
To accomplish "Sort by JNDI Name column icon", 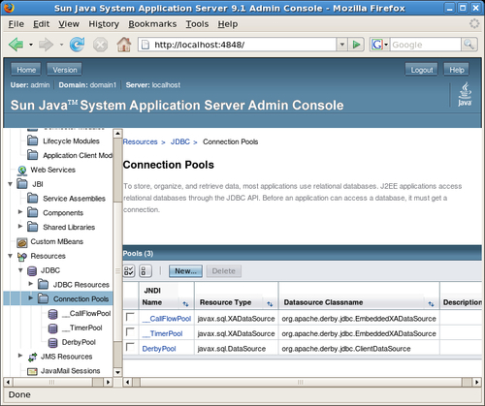I will click(x=185, y=303).
